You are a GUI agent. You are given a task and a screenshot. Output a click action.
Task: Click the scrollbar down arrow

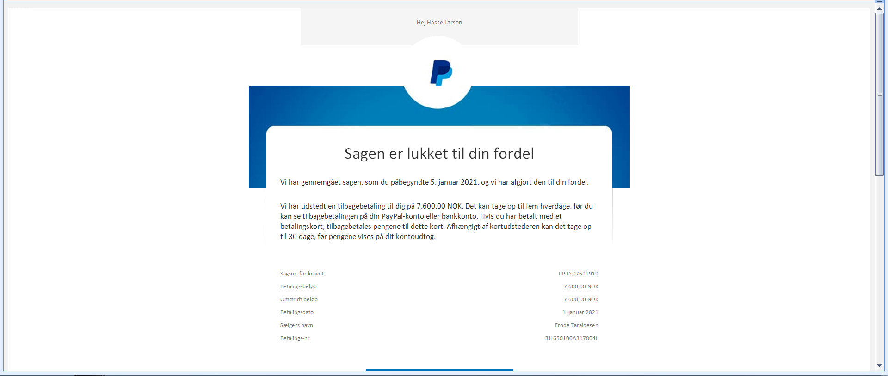tap(879, 366)
